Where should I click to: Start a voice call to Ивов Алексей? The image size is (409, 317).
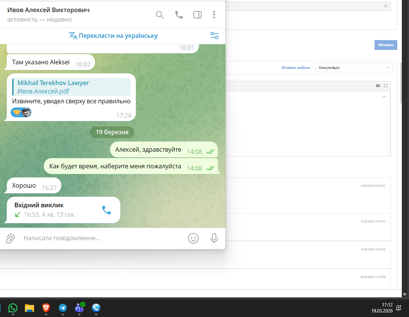[x=179, y=15]
